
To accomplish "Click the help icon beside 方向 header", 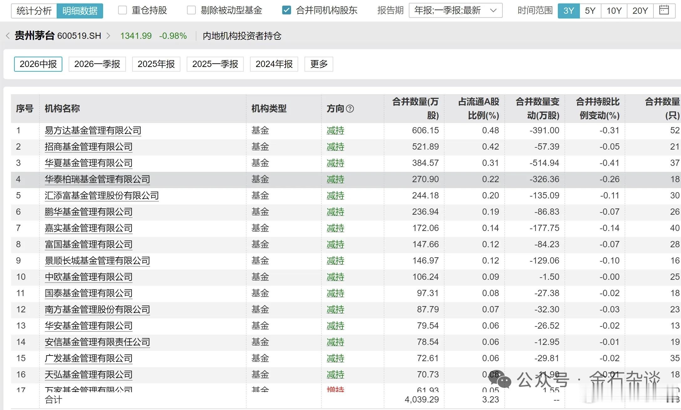I will tap(350, 109).
